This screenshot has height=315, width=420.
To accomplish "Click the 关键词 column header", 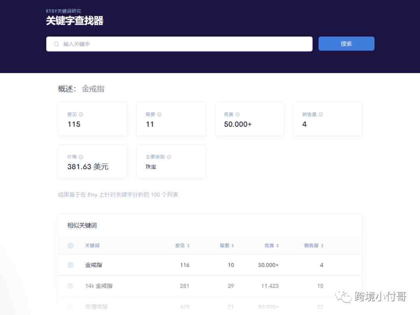I will click(x=92, y=246).
